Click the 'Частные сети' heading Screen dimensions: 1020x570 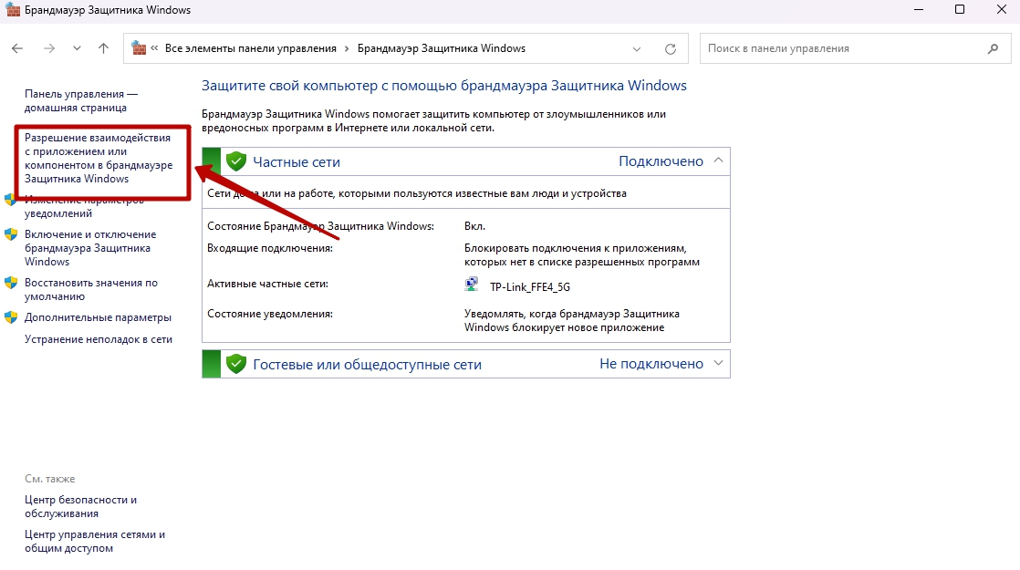click(297, 161)
